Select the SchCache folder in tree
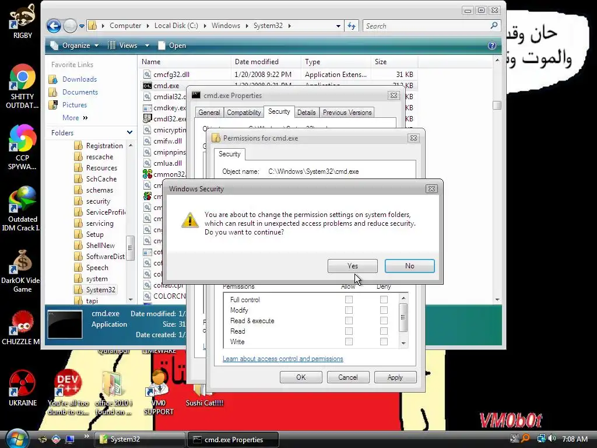The height and width of the screenshot is (448, 597). [x=101, y=178]
